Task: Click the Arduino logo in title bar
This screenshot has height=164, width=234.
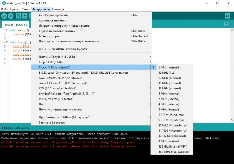Action: (x=4, y=3)
